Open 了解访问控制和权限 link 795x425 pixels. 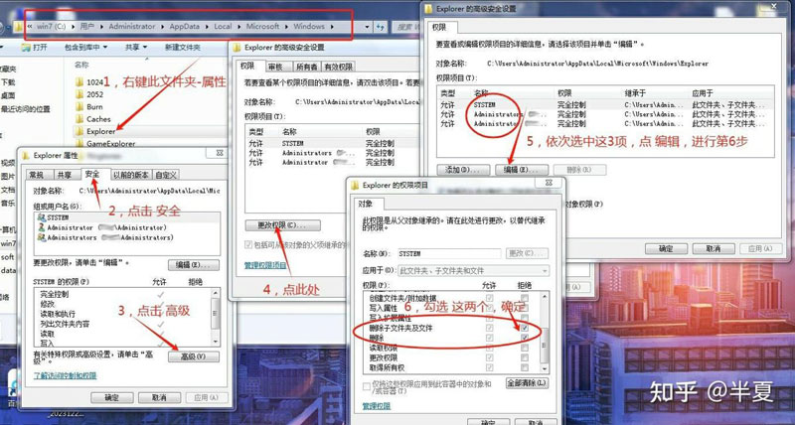tap(65, 375)
